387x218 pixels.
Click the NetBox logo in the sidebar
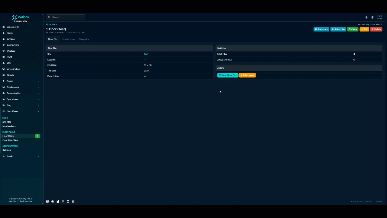(21, 17)
